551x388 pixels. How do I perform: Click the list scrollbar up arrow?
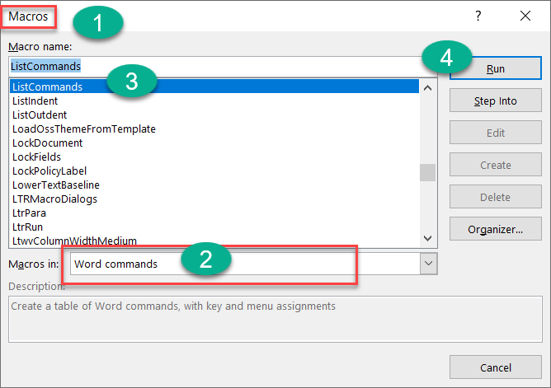click(427, 86)
